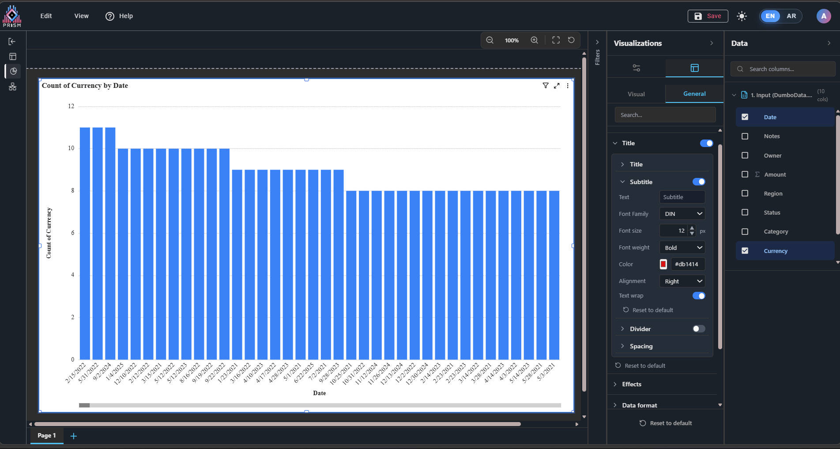Click the filter funnel icon on chart
This screenshot has width=840, height=449.
click(546, 86)
